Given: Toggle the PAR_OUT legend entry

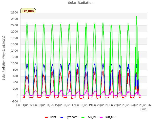Looking at the screenshot, I should pos(108,117).
